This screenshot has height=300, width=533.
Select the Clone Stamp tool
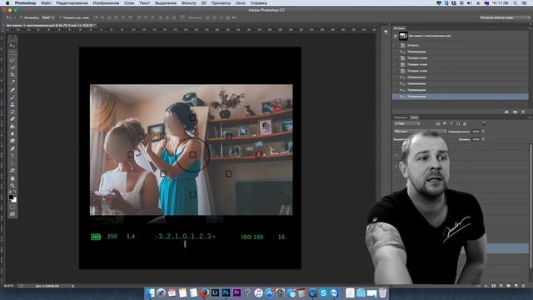coord(12,104)
